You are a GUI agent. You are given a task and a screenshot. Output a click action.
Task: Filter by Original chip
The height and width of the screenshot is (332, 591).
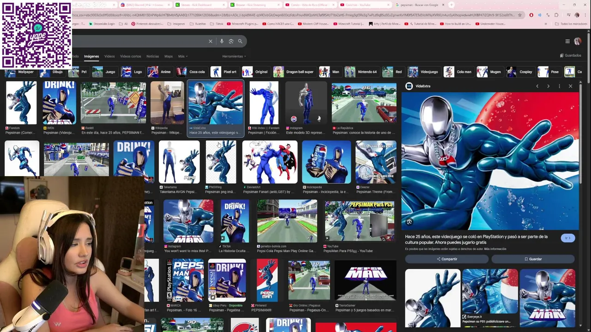pyautogui.click(x=255, y=72)
